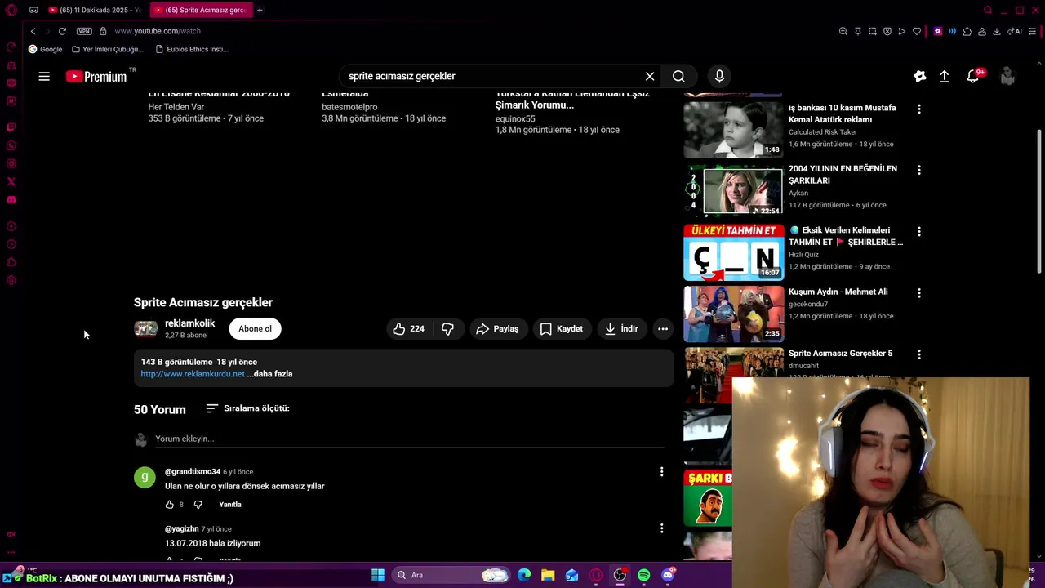Open a new browser tab with plus

pyautogui.click(x=260, y=10)
